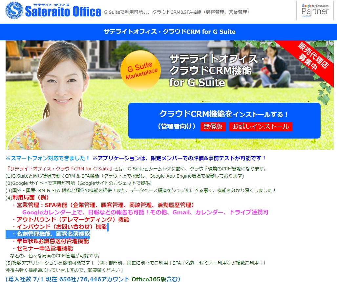The image size is (337, 282).
Task: Click the line (3)国外・国産CRM & SFA 機能
Action: (x=141, y=190)
